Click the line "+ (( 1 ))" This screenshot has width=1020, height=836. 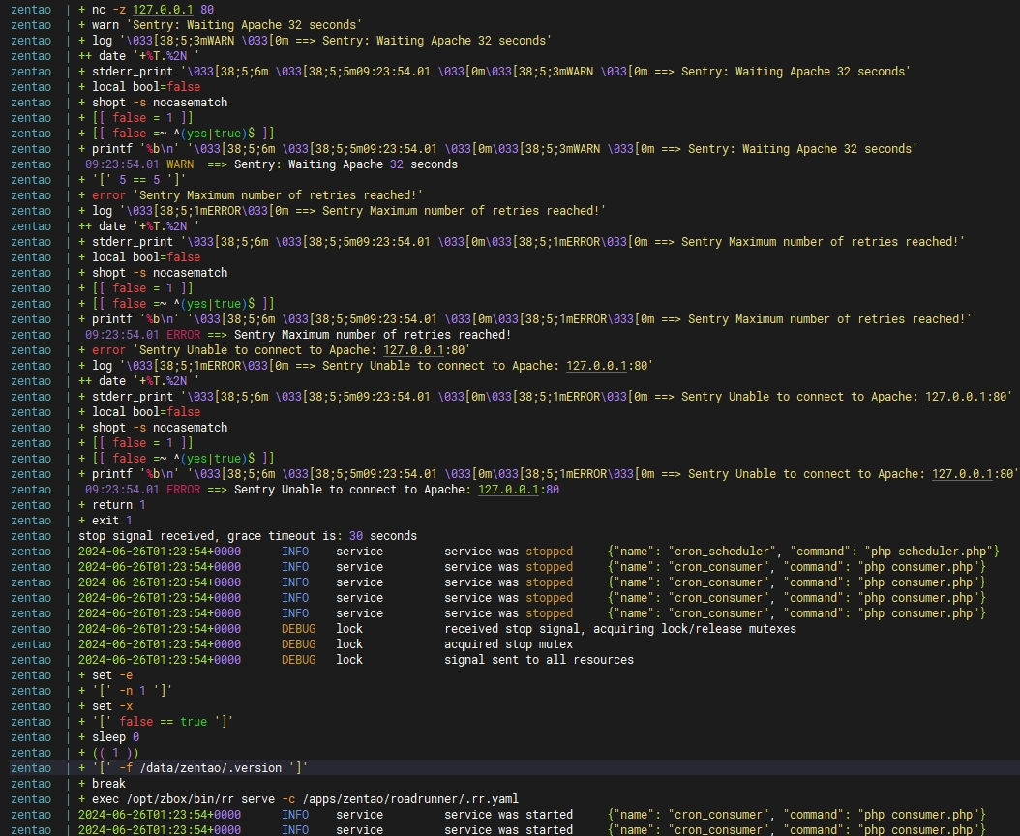click(x=108, y=754)
